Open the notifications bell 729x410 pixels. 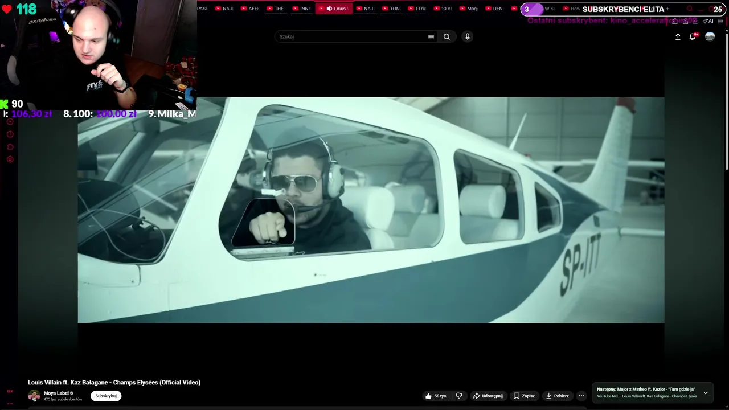click(693, 36)
